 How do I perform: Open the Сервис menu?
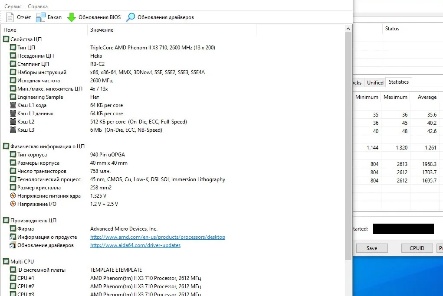pyautogui.click(x=13, y=6)
